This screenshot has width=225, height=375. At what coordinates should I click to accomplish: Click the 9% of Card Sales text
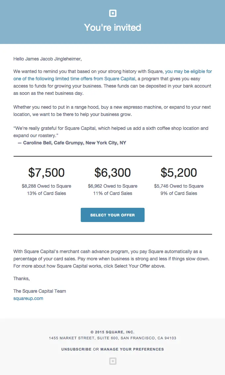point(179,193)
